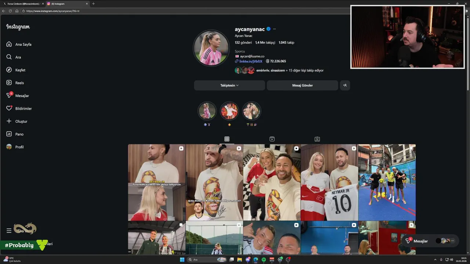Select the posts grid tab
The width and height of the screenshot is (470, 264).
(x=227, y=139)
